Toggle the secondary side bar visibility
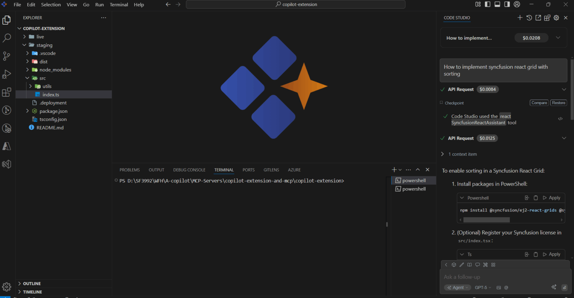 point(507,4)
